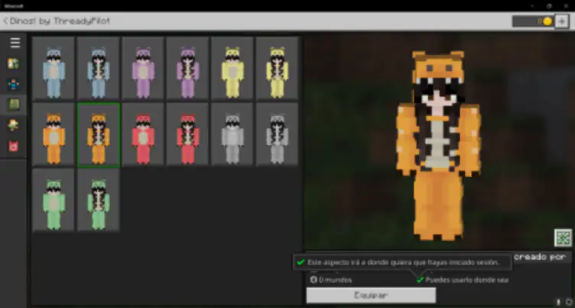Select highlighted orange dino skin with long hair

coord(99,135)
